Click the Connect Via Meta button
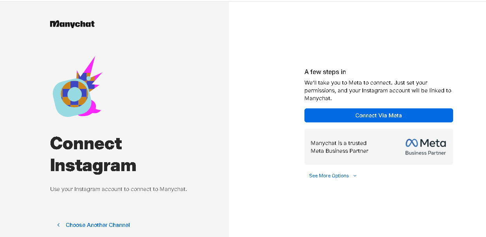This screenshot has width=486, height=237. [x=378, y=115]
